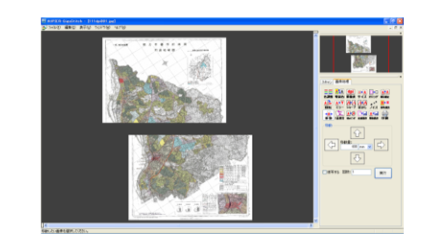The height and width of the screenshot is (237, 422).
Task: Click the 実行 (execute) button
Action: coord(383,173)
